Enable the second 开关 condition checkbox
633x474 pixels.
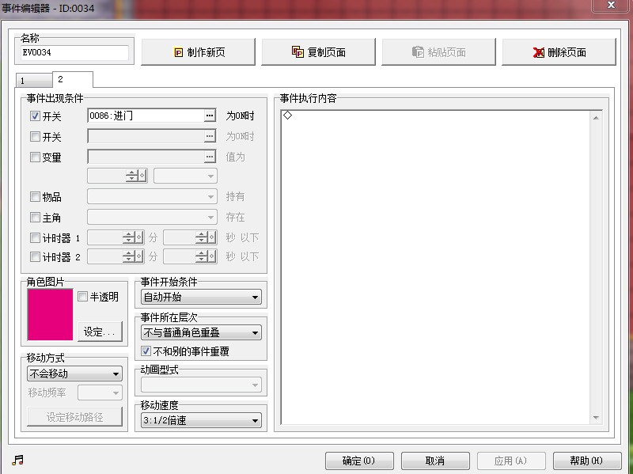click(x=35, y=136)
